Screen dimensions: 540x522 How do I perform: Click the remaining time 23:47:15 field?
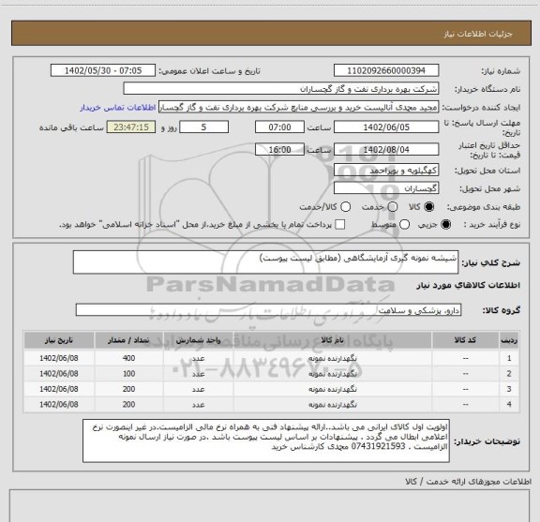click(131, 127)
